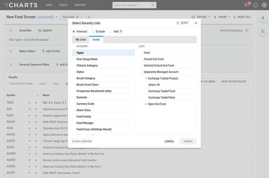Choose the Domicile category
The image size is (269, 178).
103,98
